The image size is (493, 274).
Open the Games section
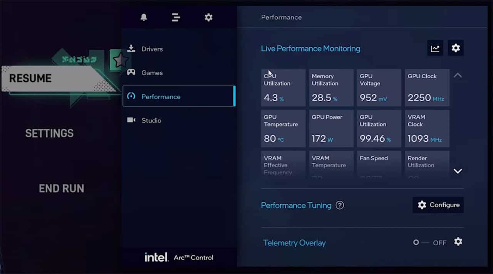152,73
